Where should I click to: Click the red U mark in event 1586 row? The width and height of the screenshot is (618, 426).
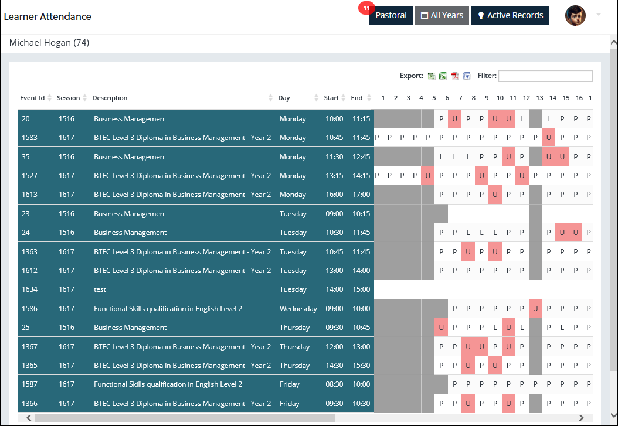point(535,309)
